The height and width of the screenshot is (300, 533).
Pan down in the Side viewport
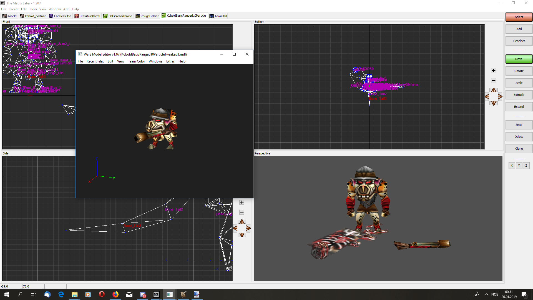(242, 235)
